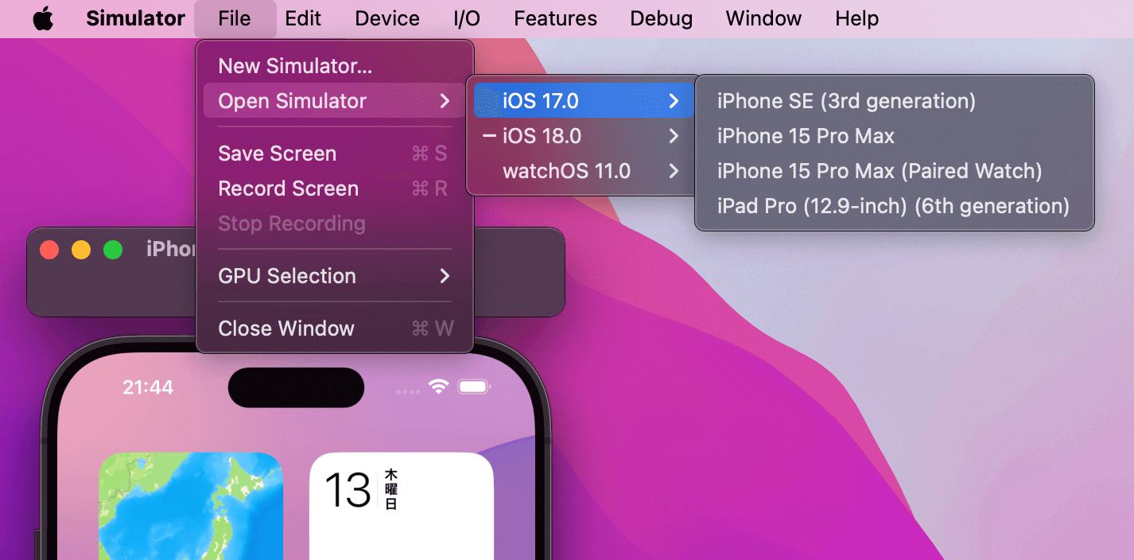Viewport: 1134px width, 560px height.
Task: Open the Debug menu
Action: pos(661,19)
